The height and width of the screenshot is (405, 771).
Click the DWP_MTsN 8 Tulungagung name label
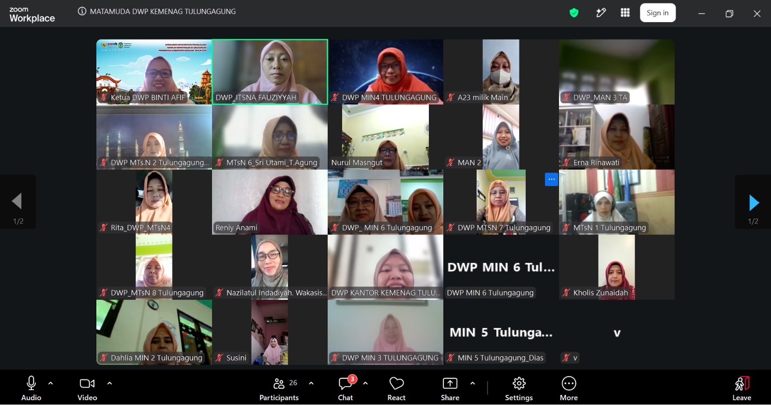[x=157, y=293]
